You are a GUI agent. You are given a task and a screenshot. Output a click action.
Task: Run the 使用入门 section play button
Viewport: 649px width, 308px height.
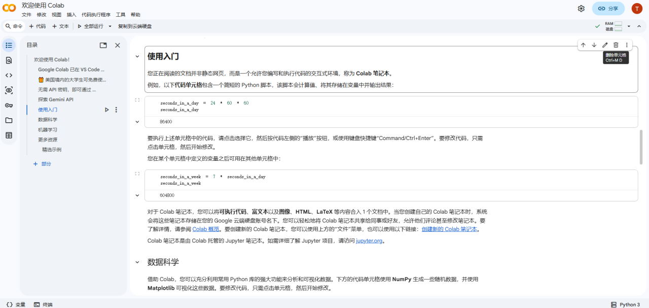[x=106, y=109]
